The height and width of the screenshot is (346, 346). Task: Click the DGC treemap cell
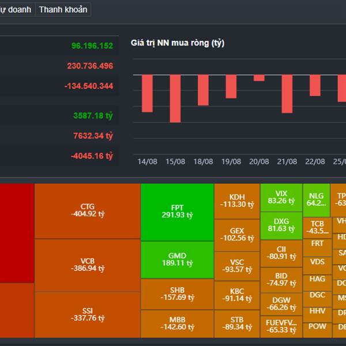(x=317, y=299)
